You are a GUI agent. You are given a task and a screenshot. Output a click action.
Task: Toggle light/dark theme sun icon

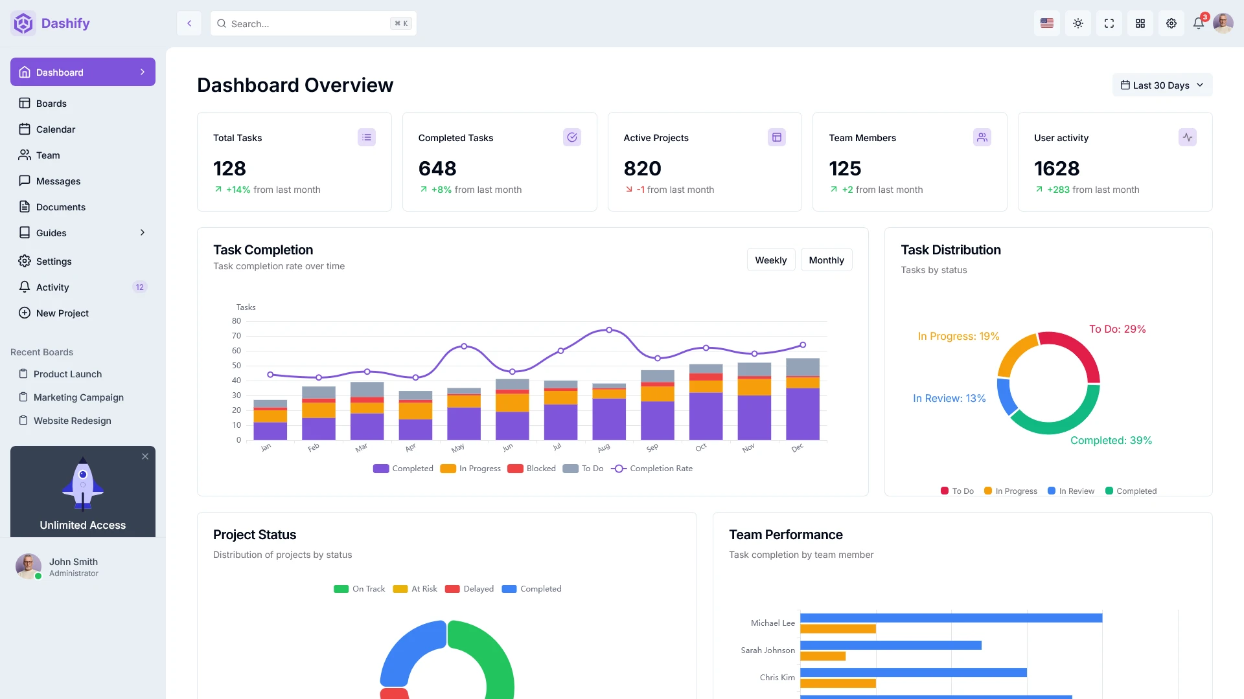coord(1078,23)
